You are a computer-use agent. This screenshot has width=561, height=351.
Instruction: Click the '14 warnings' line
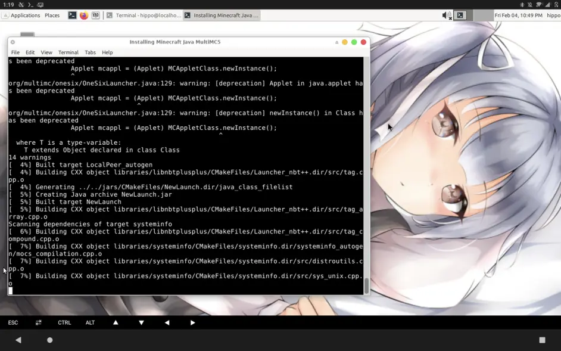(x=30, y=157)
